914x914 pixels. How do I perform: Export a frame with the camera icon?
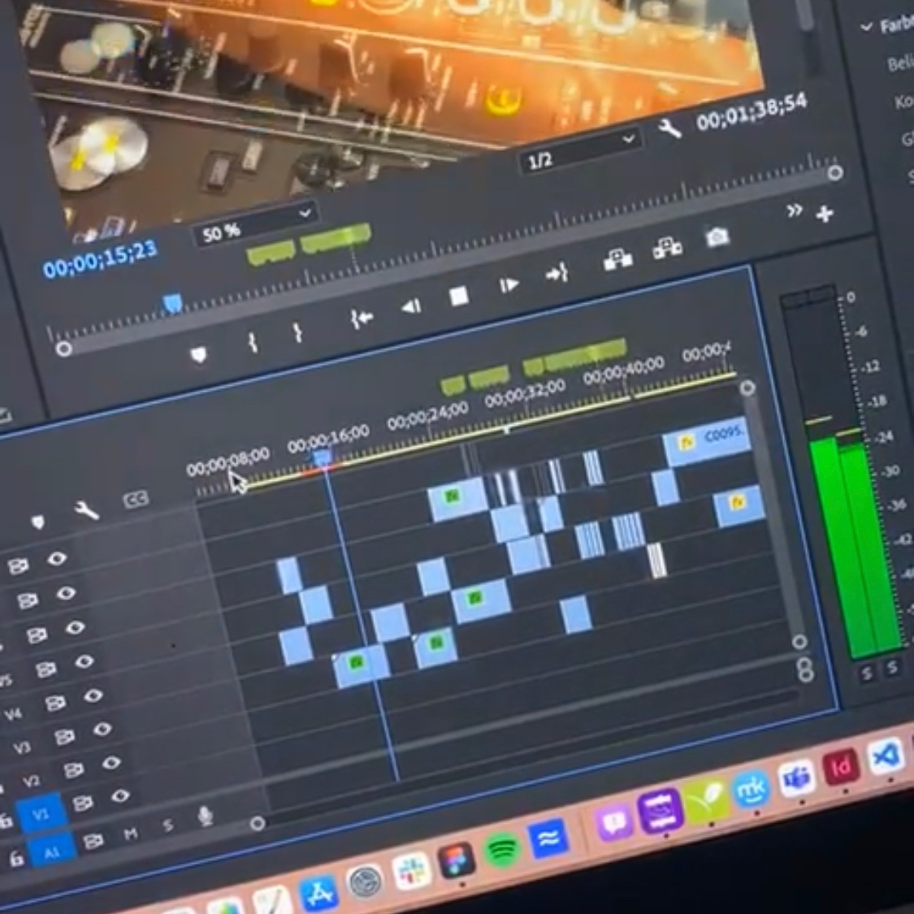(x=717, y=236)
